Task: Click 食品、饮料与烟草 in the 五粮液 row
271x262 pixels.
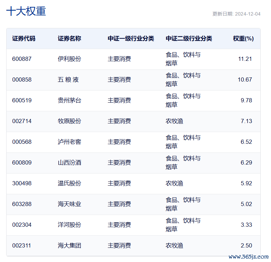Action: click(183, 79)
